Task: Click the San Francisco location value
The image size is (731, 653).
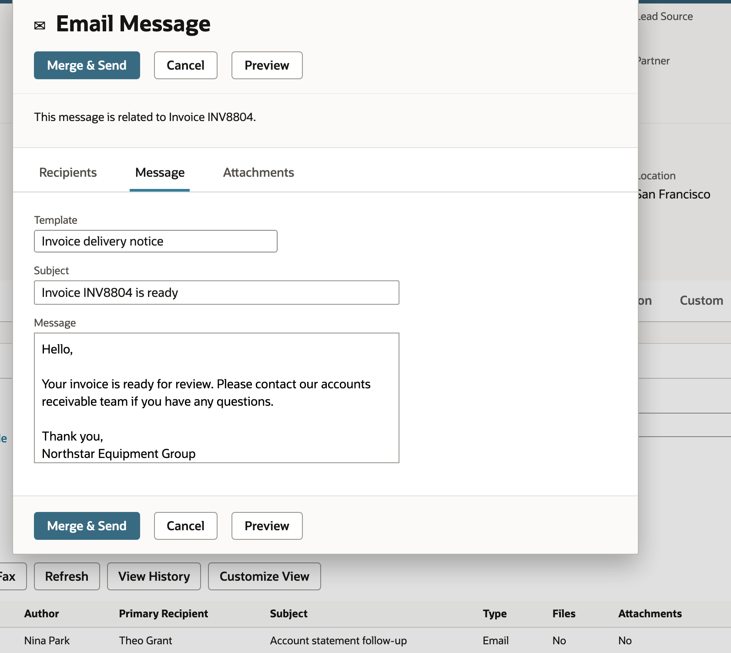Action: coord(674,194)
